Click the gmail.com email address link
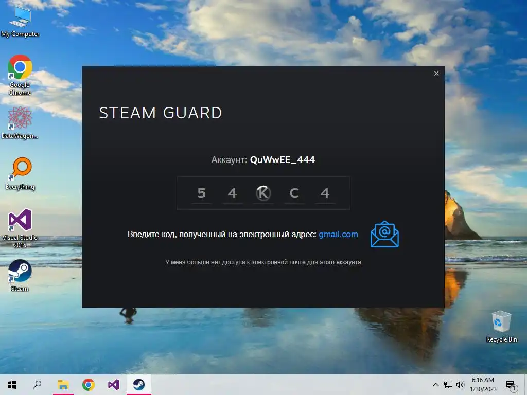This screenshot has height=395, width=527. tap(338, 235)
